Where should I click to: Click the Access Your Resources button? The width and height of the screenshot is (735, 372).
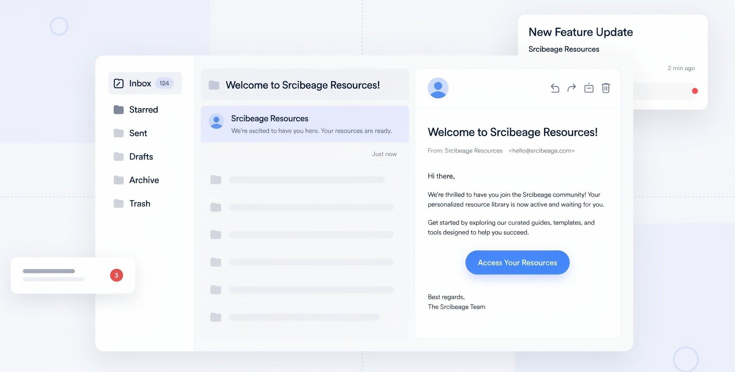[517, 262]
